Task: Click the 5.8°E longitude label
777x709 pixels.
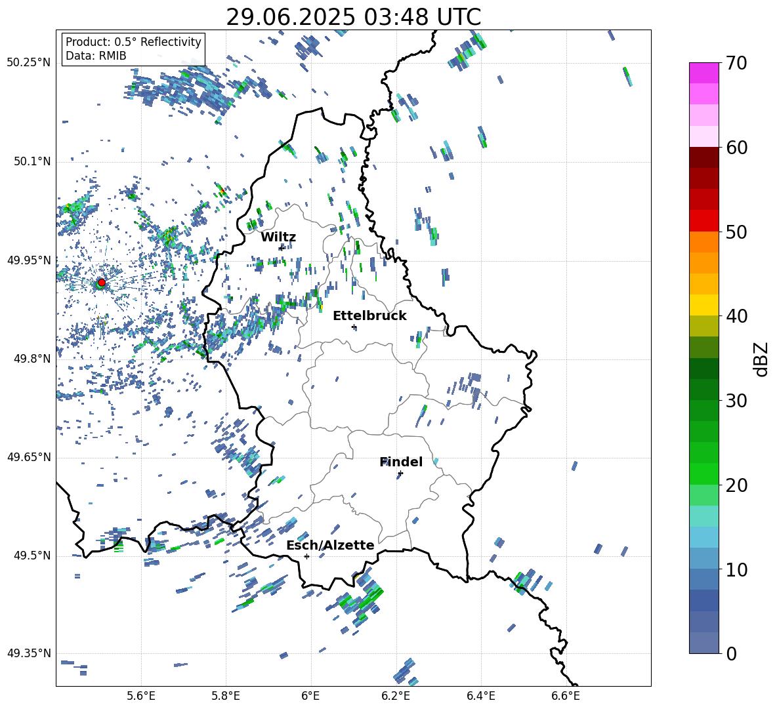Action: click(x=226, y=696)
